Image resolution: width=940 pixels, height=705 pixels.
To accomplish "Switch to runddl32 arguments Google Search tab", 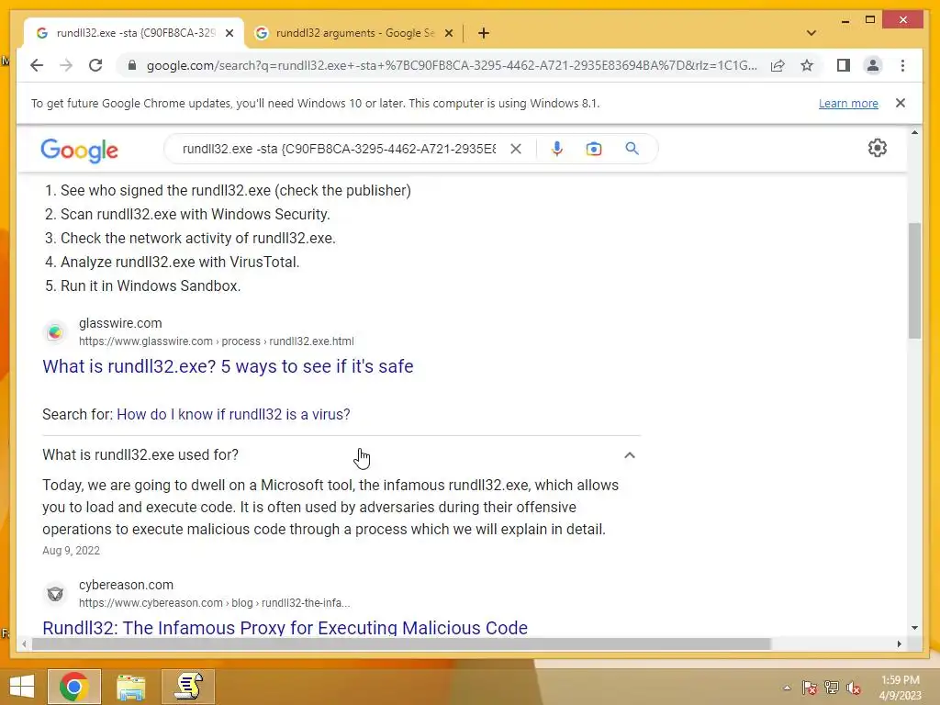I will coord(353,33).
